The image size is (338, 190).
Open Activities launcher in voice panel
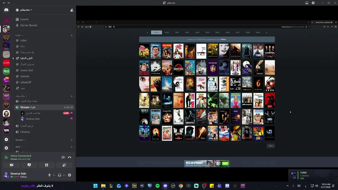click(x=46, y=165)
